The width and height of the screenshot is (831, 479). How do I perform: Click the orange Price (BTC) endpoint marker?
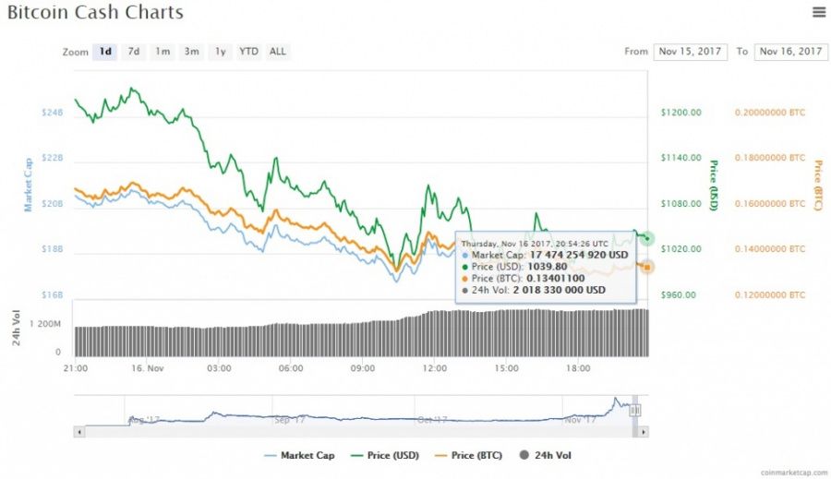647,267
